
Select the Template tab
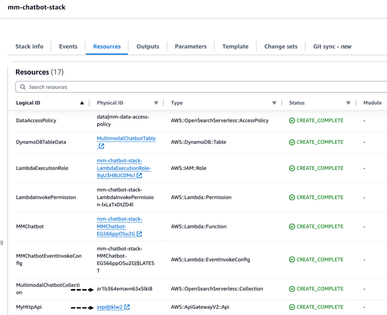235,46
